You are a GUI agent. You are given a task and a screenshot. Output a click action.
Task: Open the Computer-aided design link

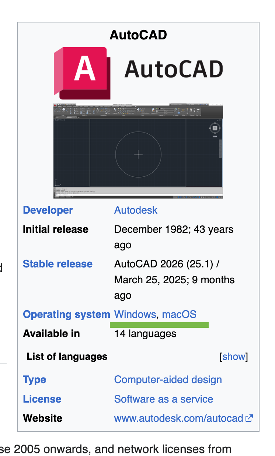(x=168, y=380)
